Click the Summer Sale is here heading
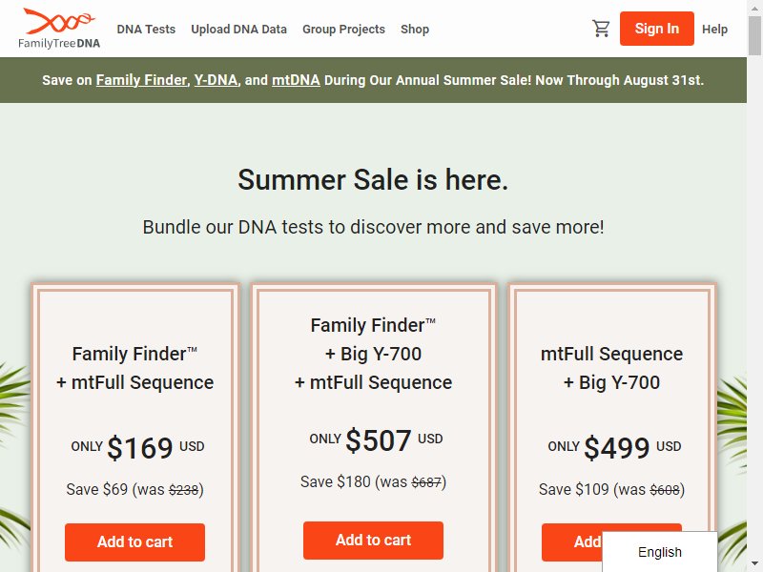 373,180
